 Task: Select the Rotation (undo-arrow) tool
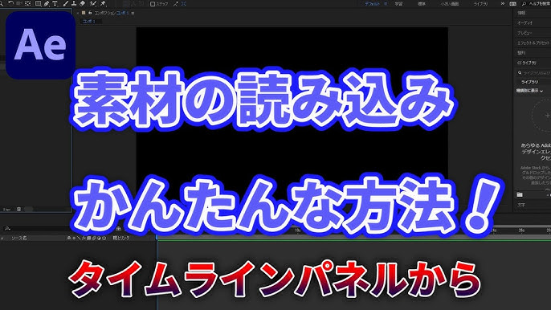(11, 3)
